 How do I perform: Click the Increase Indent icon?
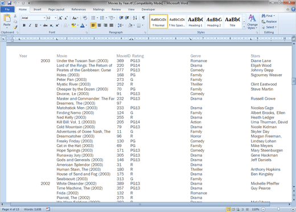click(x=127, y=18)
